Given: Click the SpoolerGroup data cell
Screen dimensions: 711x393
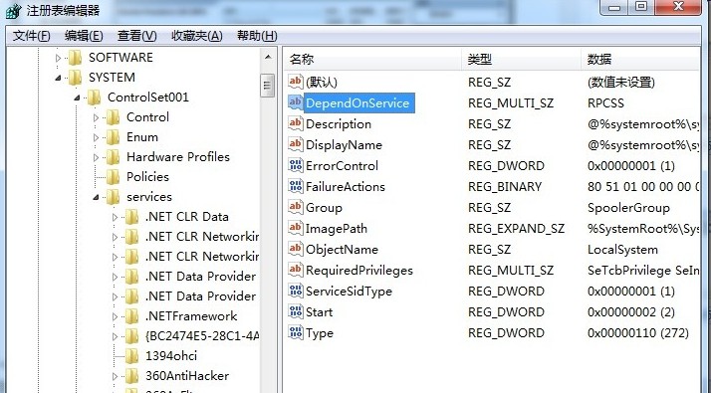Looking at the screenshot, I should pos(628,208).
